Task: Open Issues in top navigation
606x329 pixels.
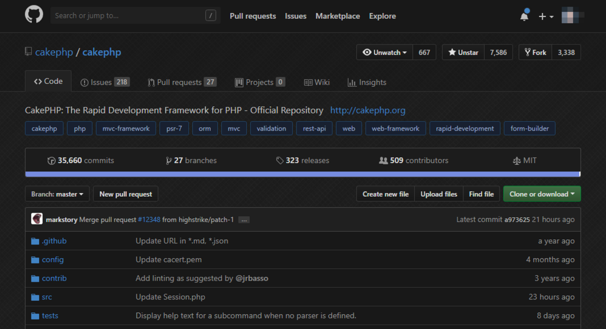Action: click(296, 16)
